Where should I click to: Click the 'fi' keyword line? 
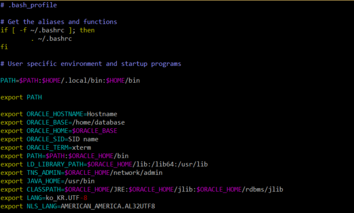point(4,47)
